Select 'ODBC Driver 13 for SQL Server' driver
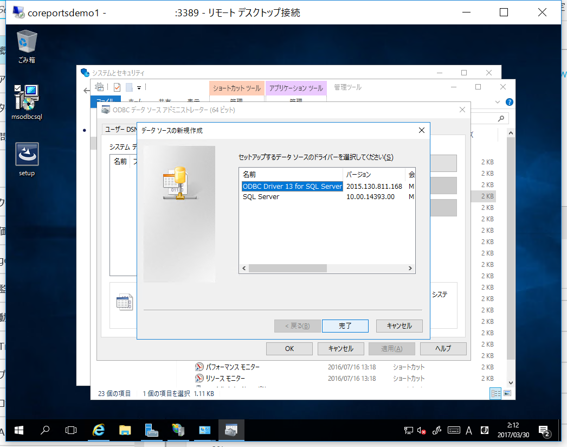 [x=292, y=187]
